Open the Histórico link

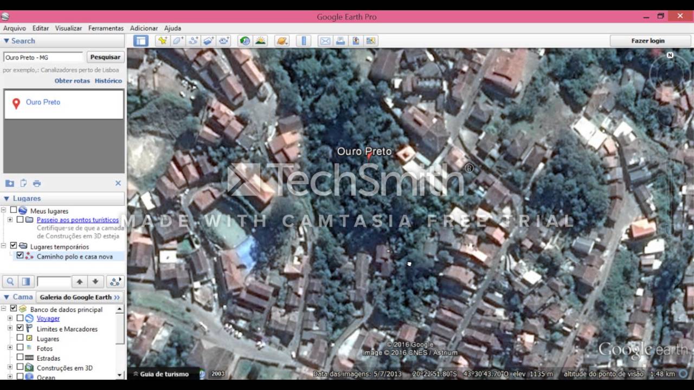click(108, 81)
